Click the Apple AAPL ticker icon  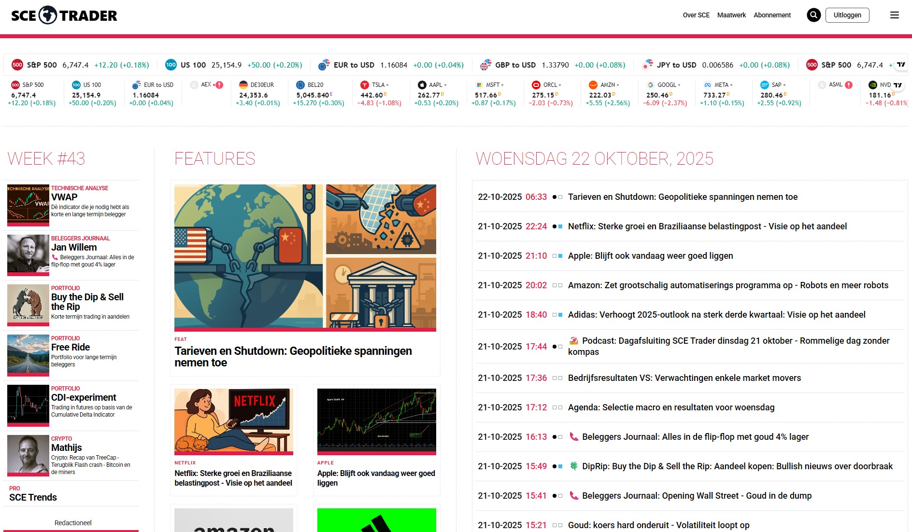pyautogui.click(x=422, y=85)
